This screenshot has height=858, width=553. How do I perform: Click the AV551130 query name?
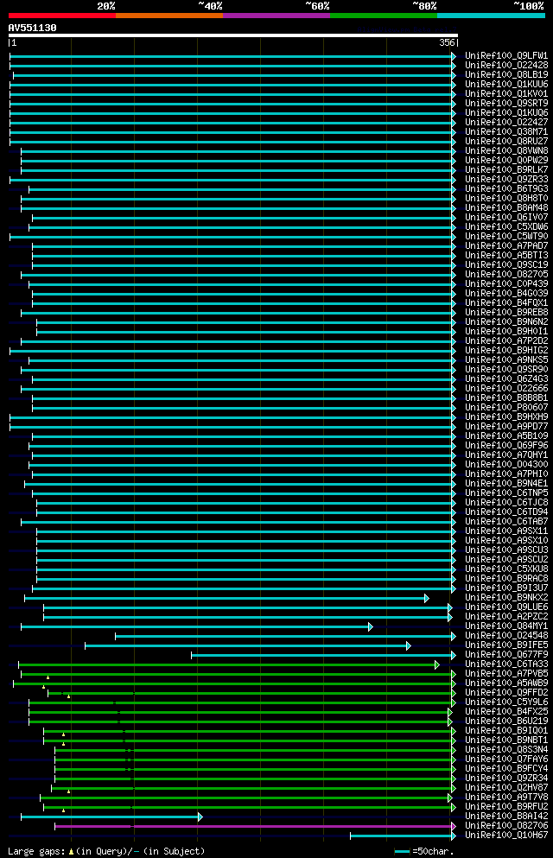pyautogui.click(x=32, y=28)
